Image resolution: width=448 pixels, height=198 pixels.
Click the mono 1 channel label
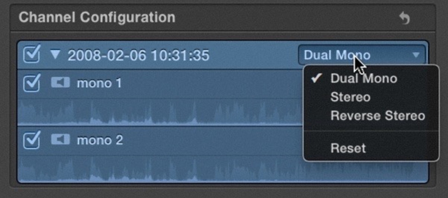coord(99,83)
